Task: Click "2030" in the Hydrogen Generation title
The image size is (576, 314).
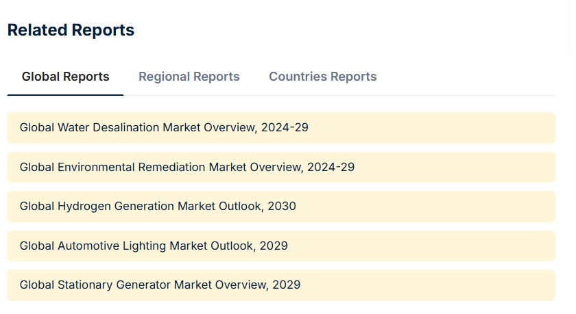Action: (281, 207)
